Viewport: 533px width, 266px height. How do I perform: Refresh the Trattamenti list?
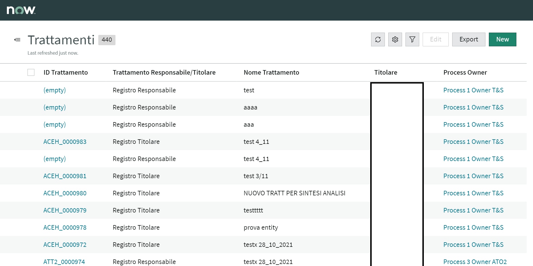(378, 39)
